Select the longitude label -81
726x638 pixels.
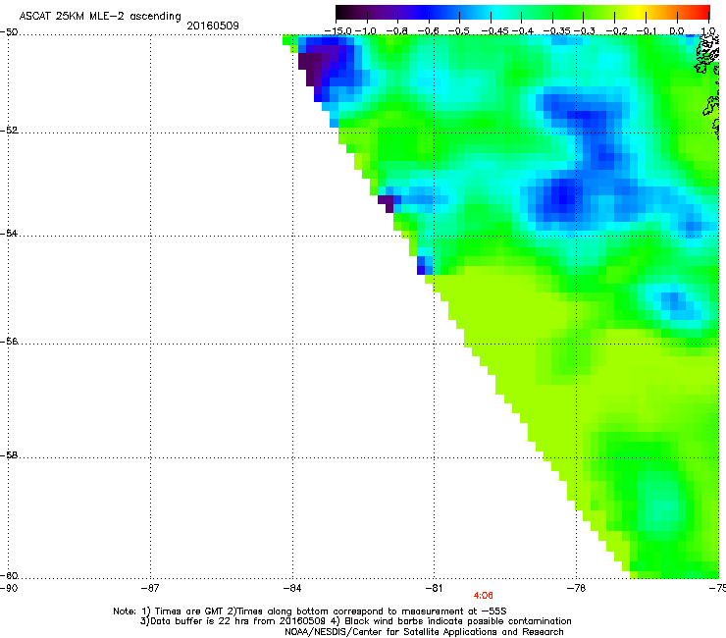[434, 588]
